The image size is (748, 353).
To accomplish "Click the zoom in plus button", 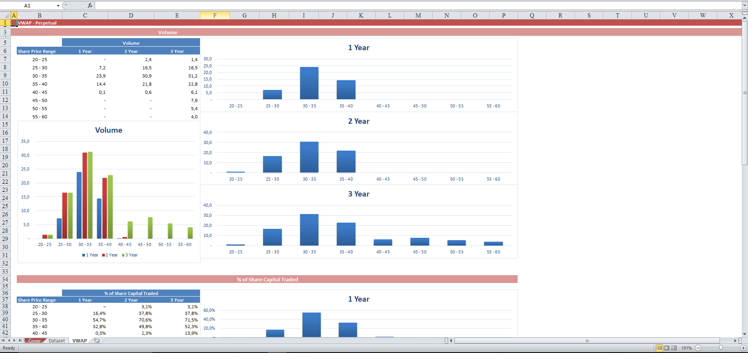I will (x=743, y=348).
